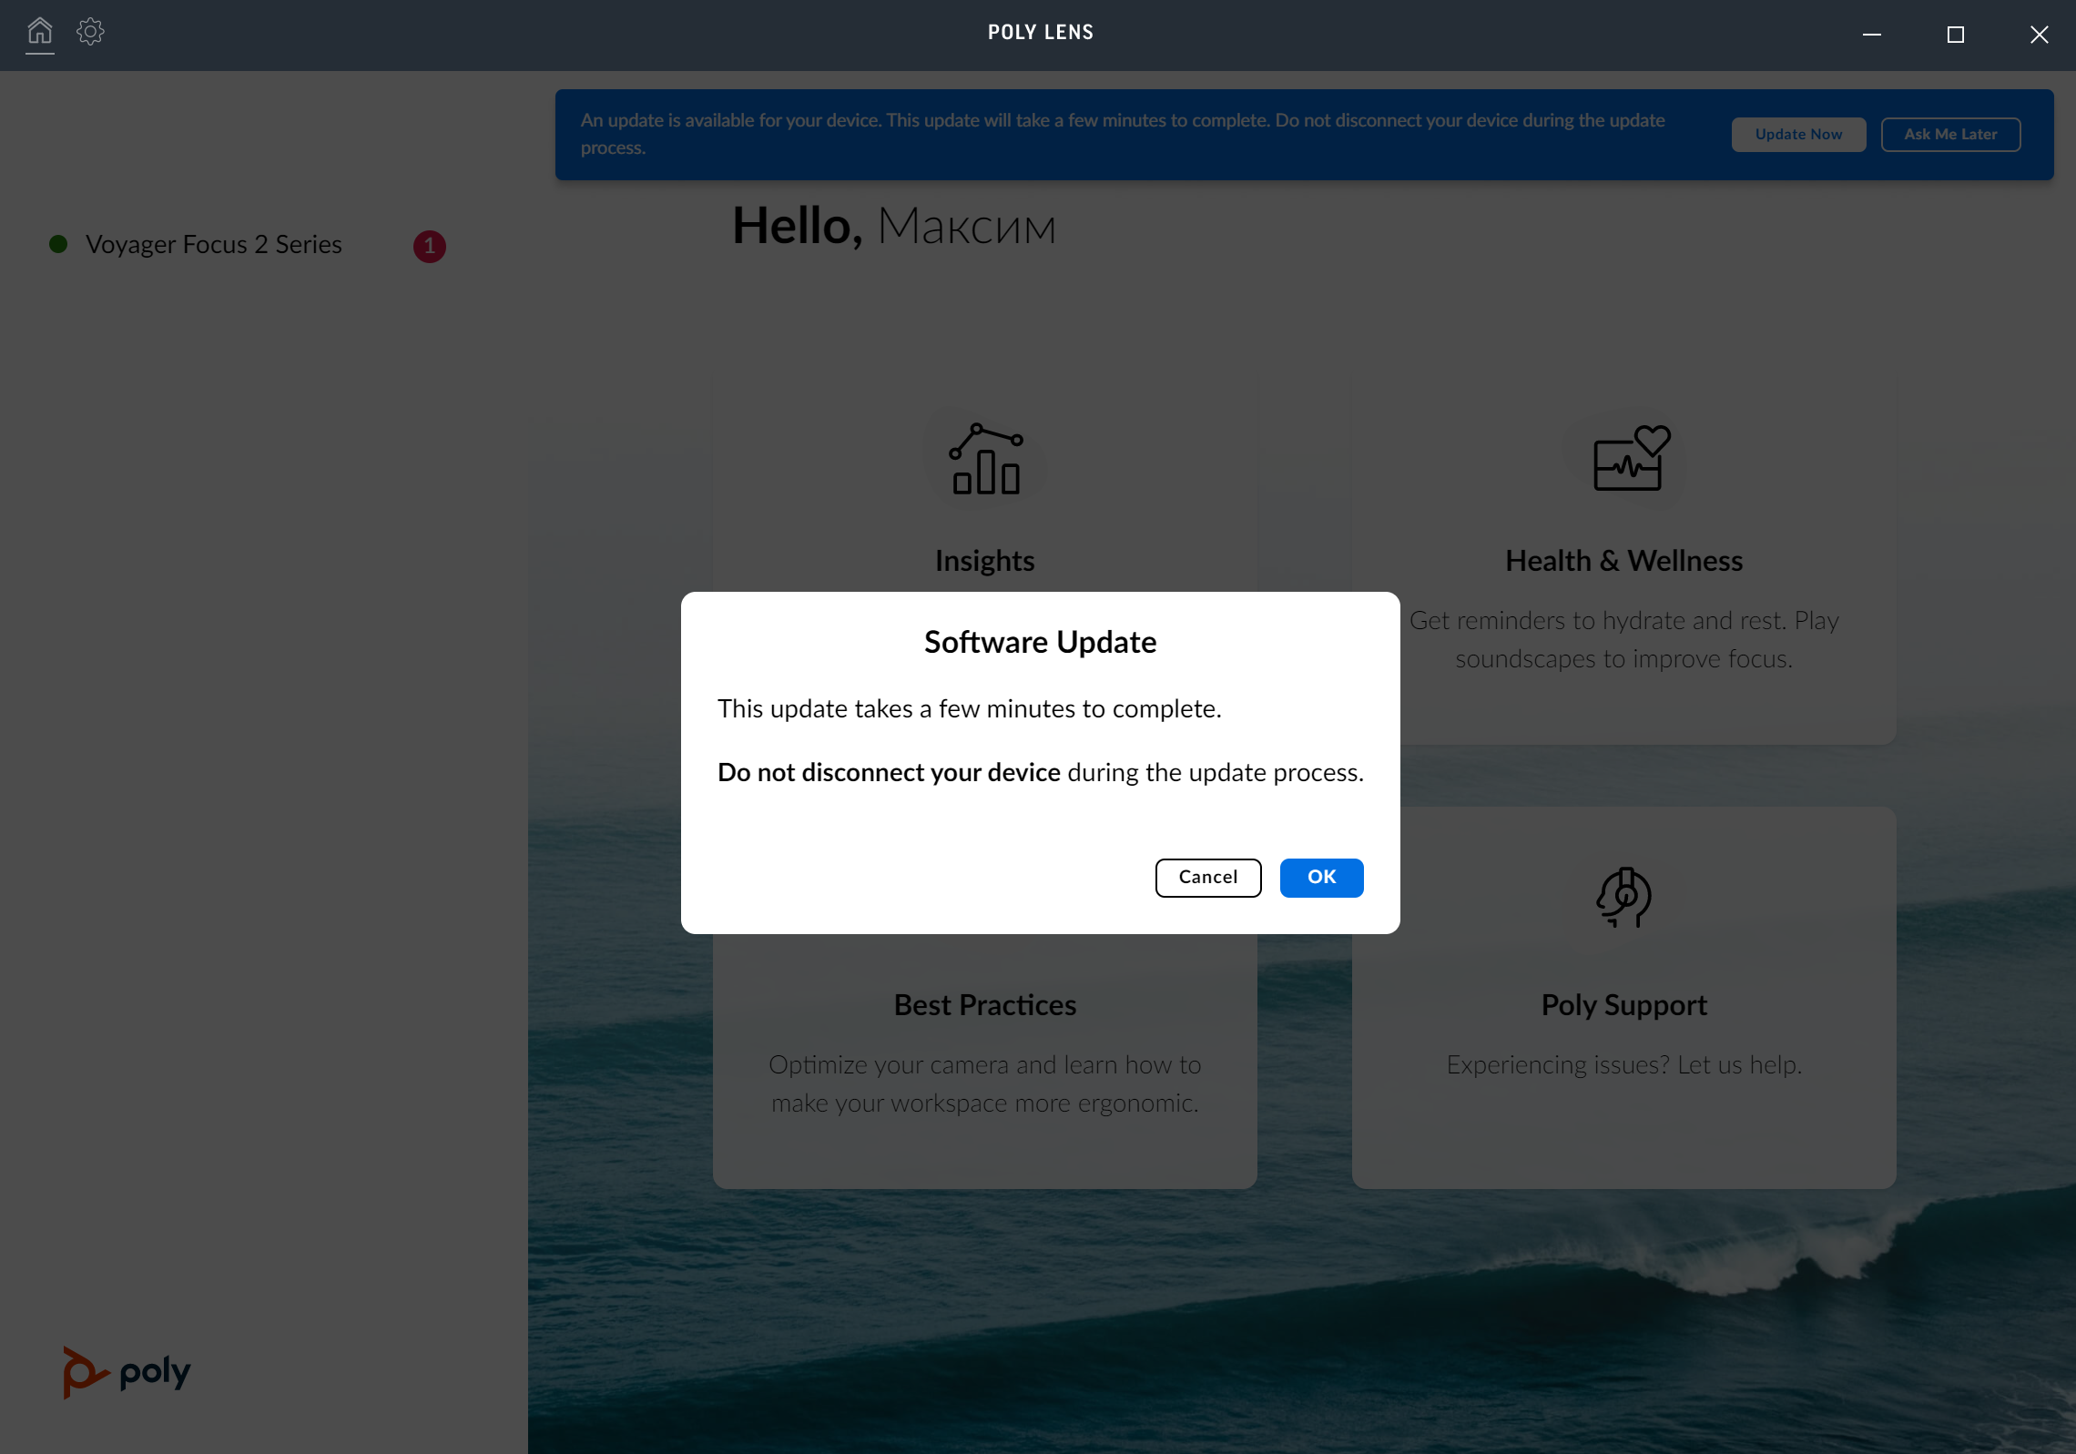Screen dimensions: 2076x1454
Task: Click the Insights bar chart icon
Action: (x=985, y=460)
